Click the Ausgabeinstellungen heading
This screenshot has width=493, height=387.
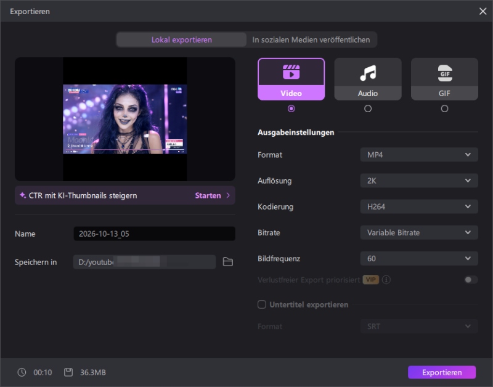coord(296,132)
